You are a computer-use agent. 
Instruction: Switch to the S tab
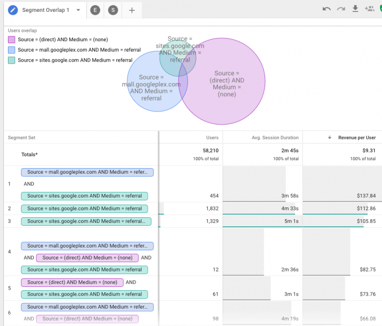tap(113, 10)
